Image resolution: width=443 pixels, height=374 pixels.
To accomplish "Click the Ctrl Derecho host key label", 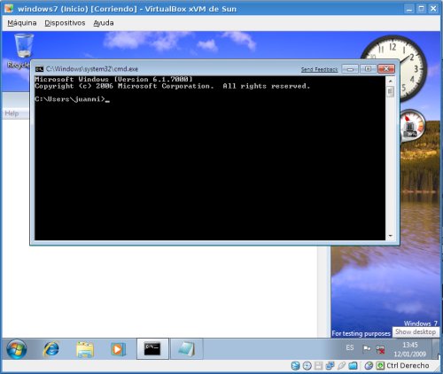I will pyautogui.click(x=408, y=366).
